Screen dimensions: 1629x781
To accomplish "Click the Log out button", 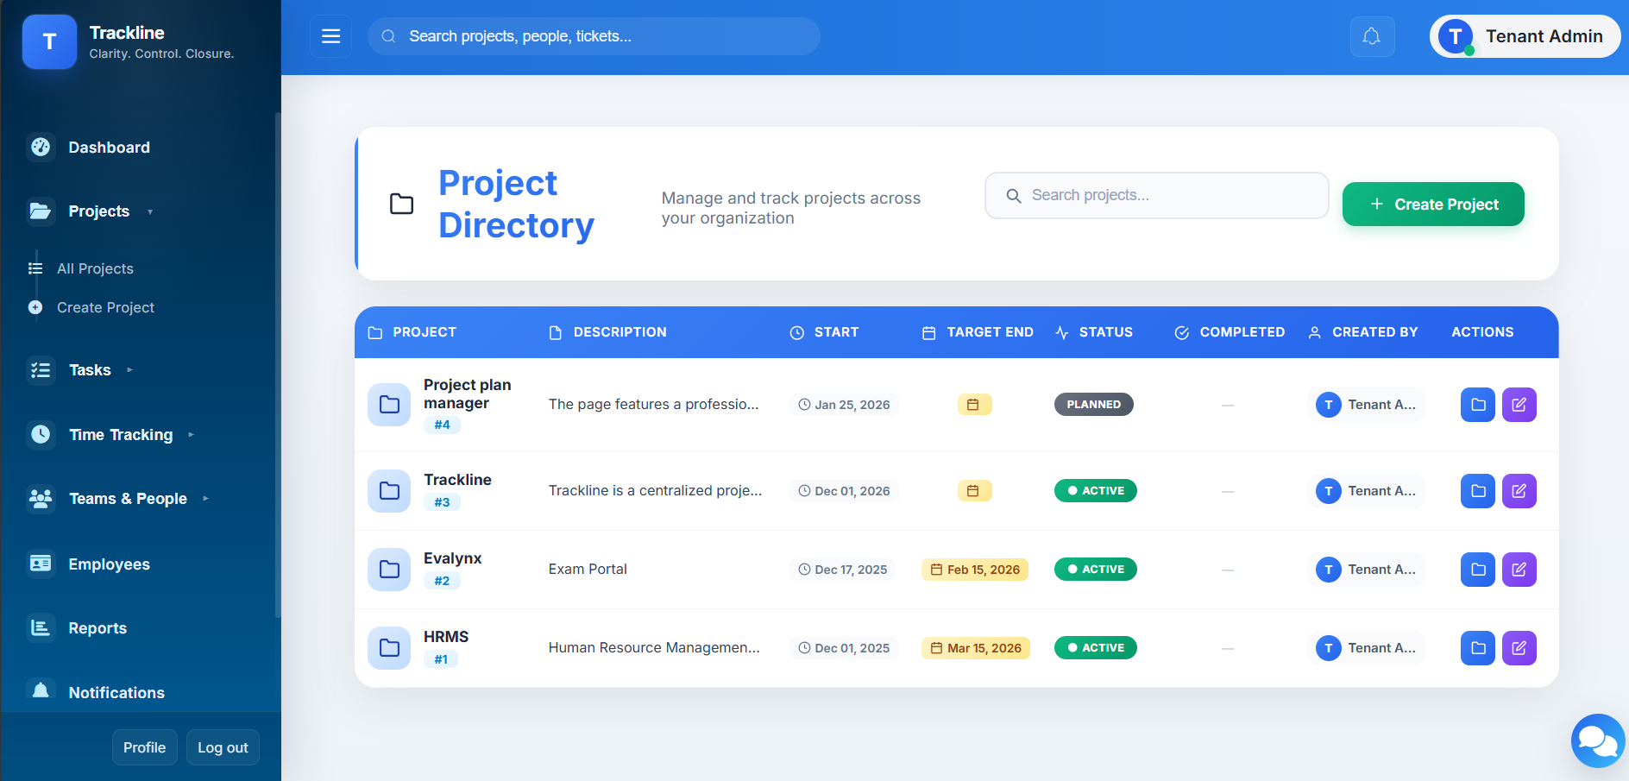I will (223, 747).
